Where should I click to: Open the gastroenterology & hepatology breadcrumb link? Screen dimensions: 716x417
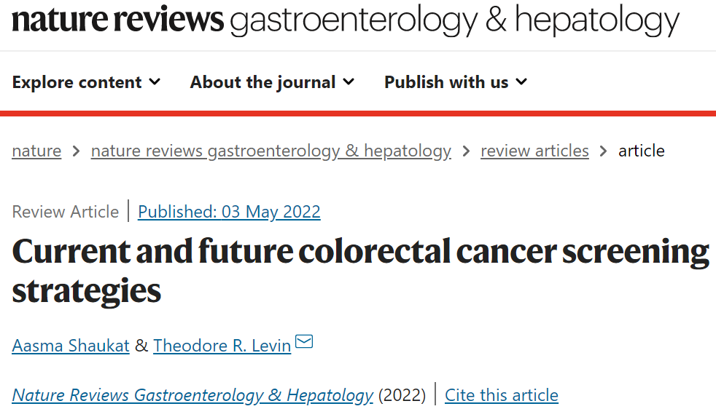(x=271, y=151)
